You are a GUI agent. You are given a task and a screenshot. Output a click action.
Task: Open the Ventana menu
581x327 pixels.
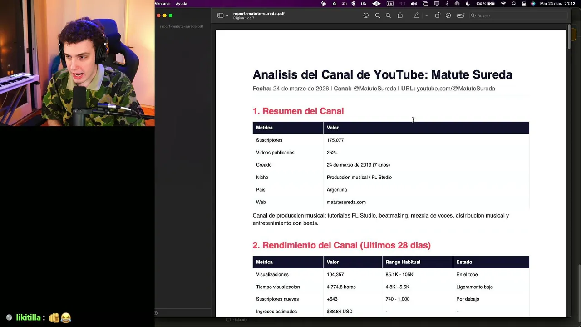click(162, 4)
